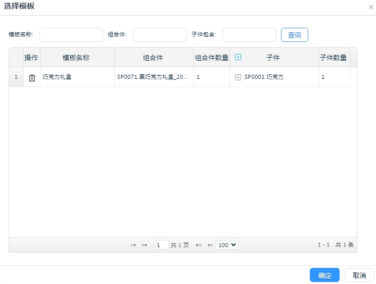Click the 组合件 column header
This screenshot has width=376, height=284.
pyautogui.click(x=154, y=58)
